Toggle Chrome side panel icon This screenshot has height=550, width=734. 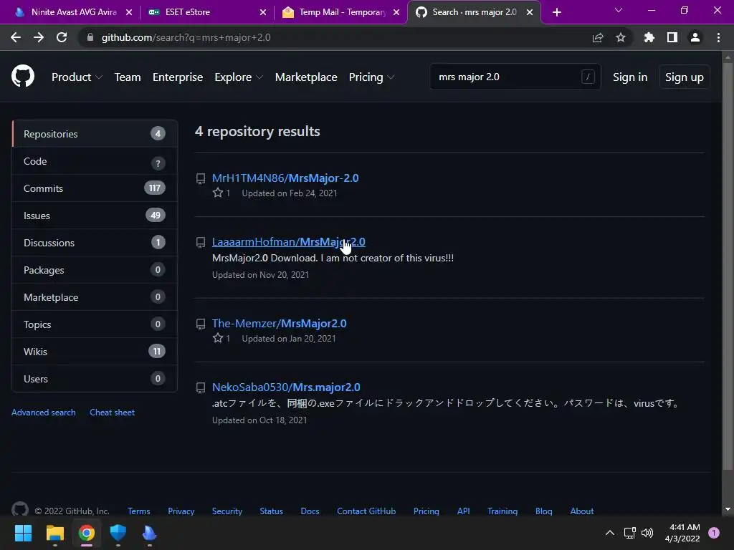tap(672, 37)
